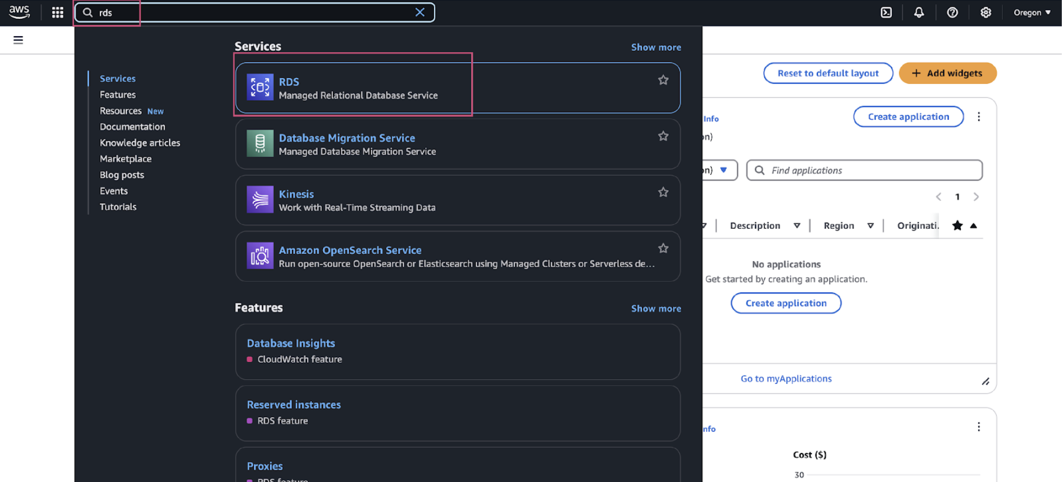Open the AWS home logo
Image resolution: width=1063 pixels, height=482 pixels.
point(19,12)
